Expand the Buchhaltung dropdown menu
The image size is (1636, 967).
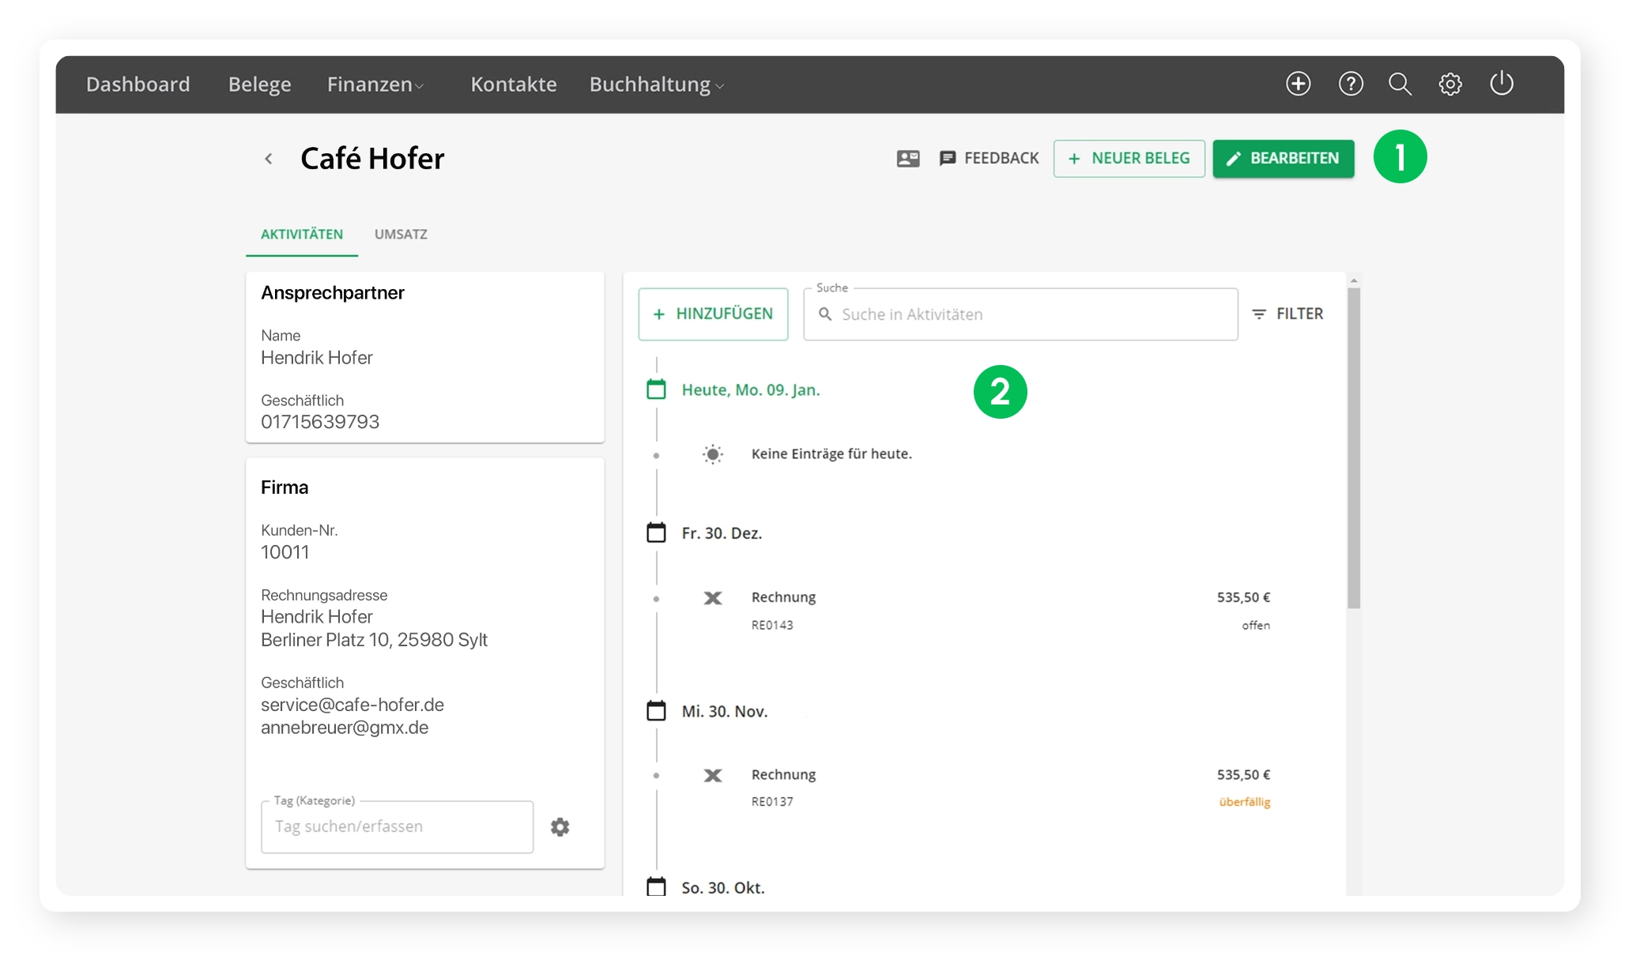pyautogui.click(x=657, y=85)
